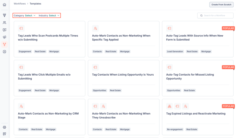Open the Home icon in sidebar
Viewport: 236px width, 138px height.
coord(5,5)
